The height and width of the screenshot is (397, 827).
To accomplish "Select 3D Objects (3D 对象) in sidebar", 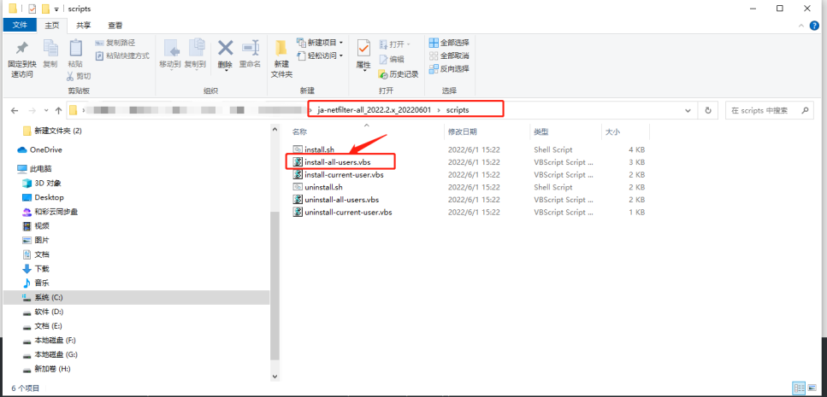I will (x=48, y=184).
